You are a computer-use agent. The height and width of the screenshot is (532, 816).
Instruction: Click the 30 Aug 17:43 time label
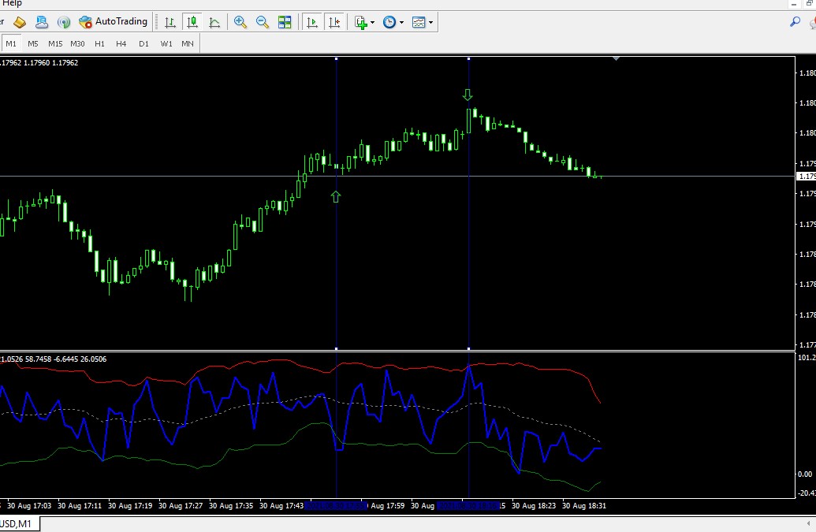(281, 505)
